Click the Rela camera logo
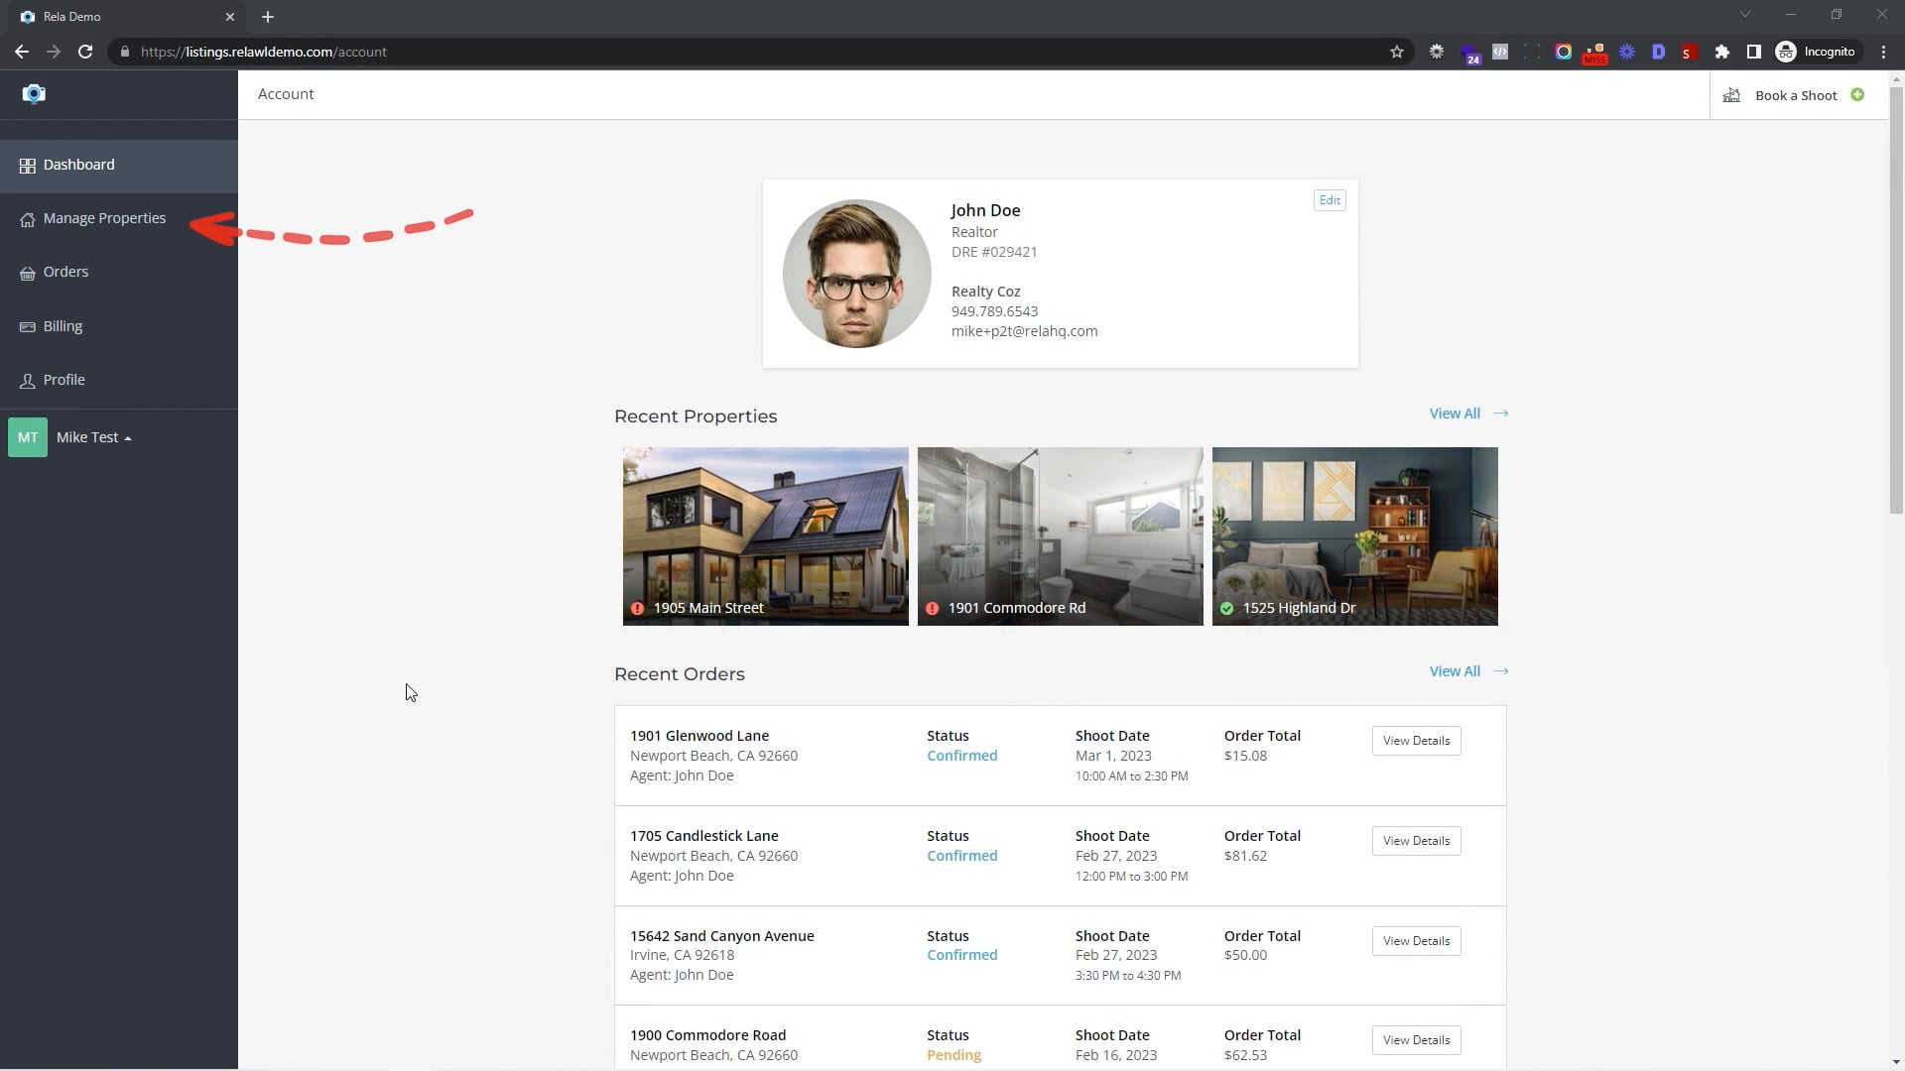This screenshot has height=1071, width=1905. 34,93
